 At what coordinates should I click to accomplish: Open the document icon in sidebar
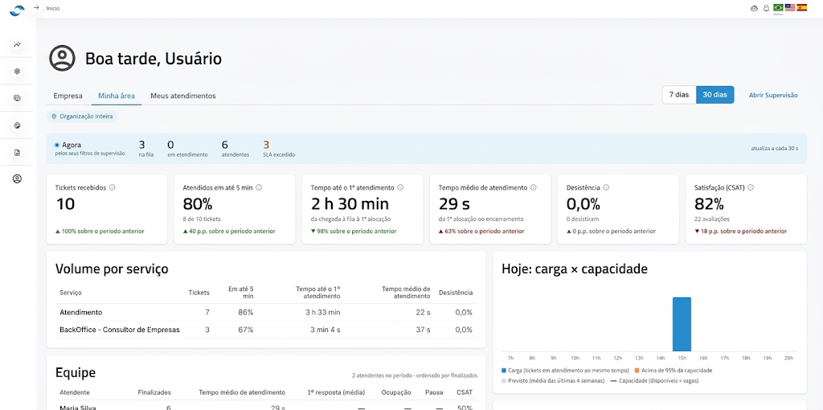coord(18,153)
